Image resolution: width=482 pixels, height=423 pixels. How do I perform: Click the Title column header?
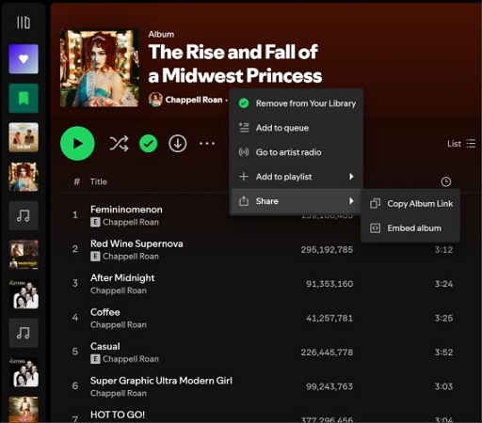99,181
